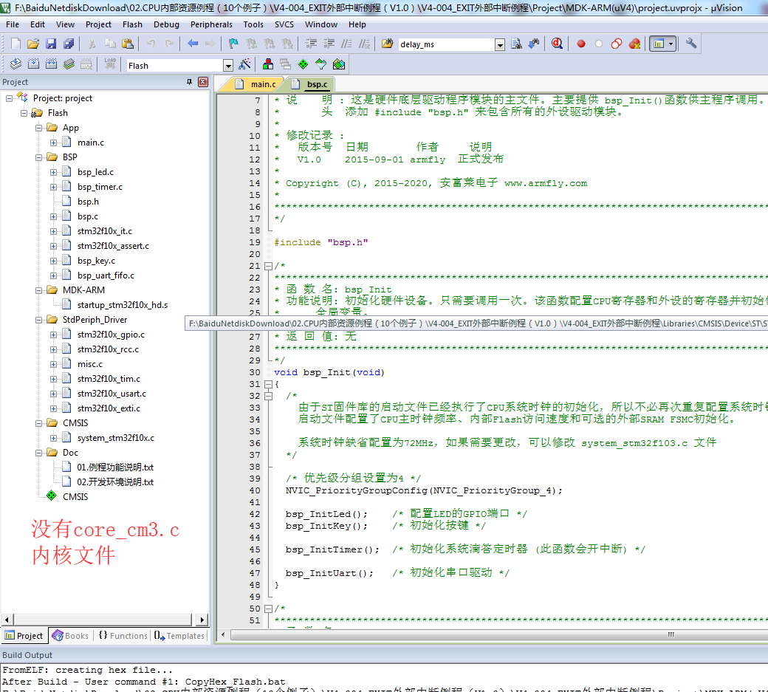Click line number 40 in the editor gutter

255,490
